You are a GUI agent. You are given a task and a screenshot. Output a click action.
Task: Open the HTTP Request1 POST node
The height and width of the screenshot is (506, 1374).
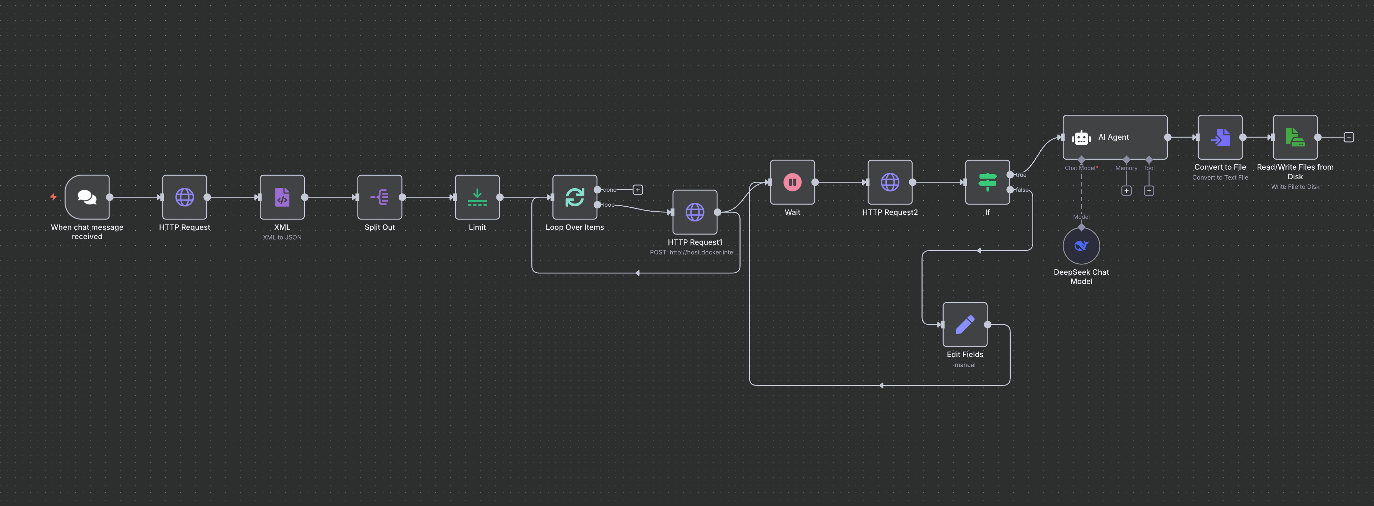(694, 212)
